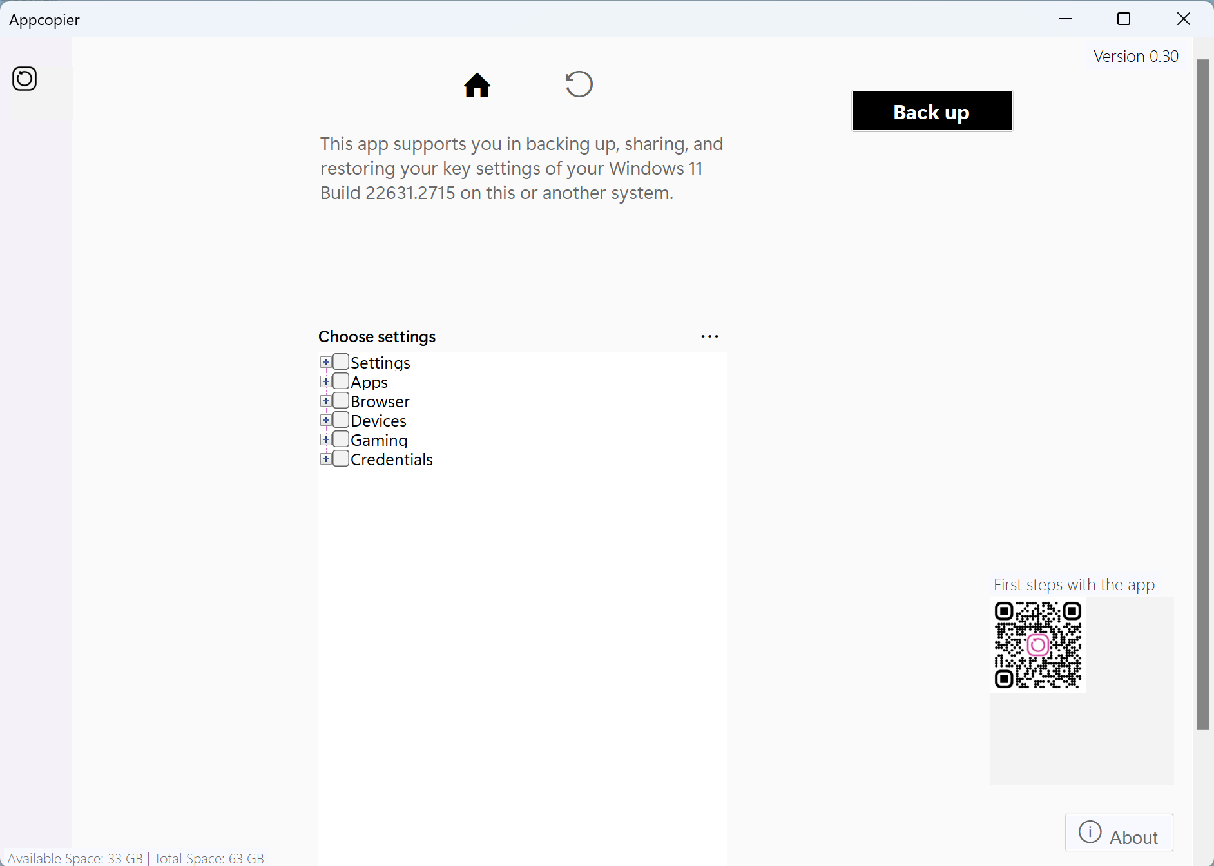Select the Credentials checkbox
Image resolution: width=1214 pixels, height=866 pixels.
coord(341,458)
